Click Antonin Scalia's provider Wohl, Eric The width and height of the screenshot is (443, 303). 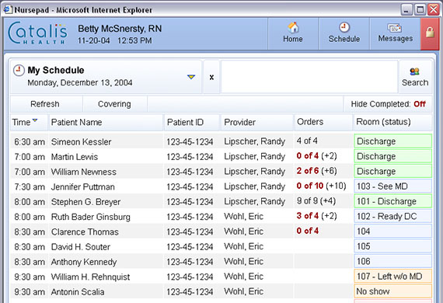click(243, 291)
